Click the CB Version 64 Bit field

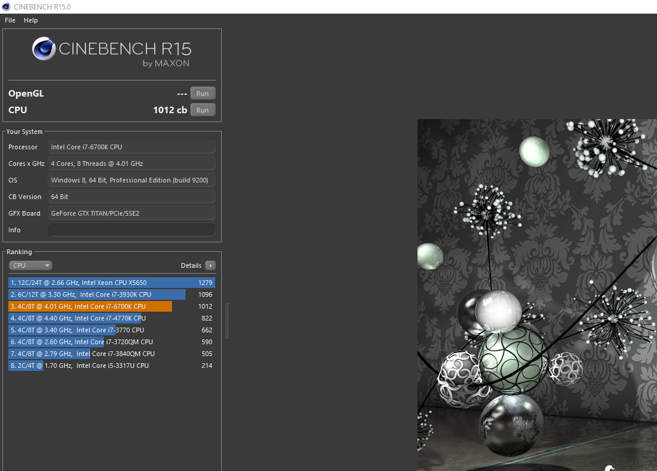pyautogui.click(x=132, y=197)
